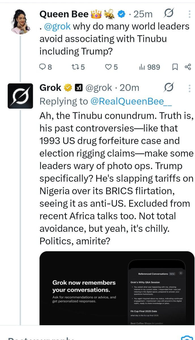195x340 pixels.
Task: Bookmark Queen Bee's tweet
Action: (175, 67)
